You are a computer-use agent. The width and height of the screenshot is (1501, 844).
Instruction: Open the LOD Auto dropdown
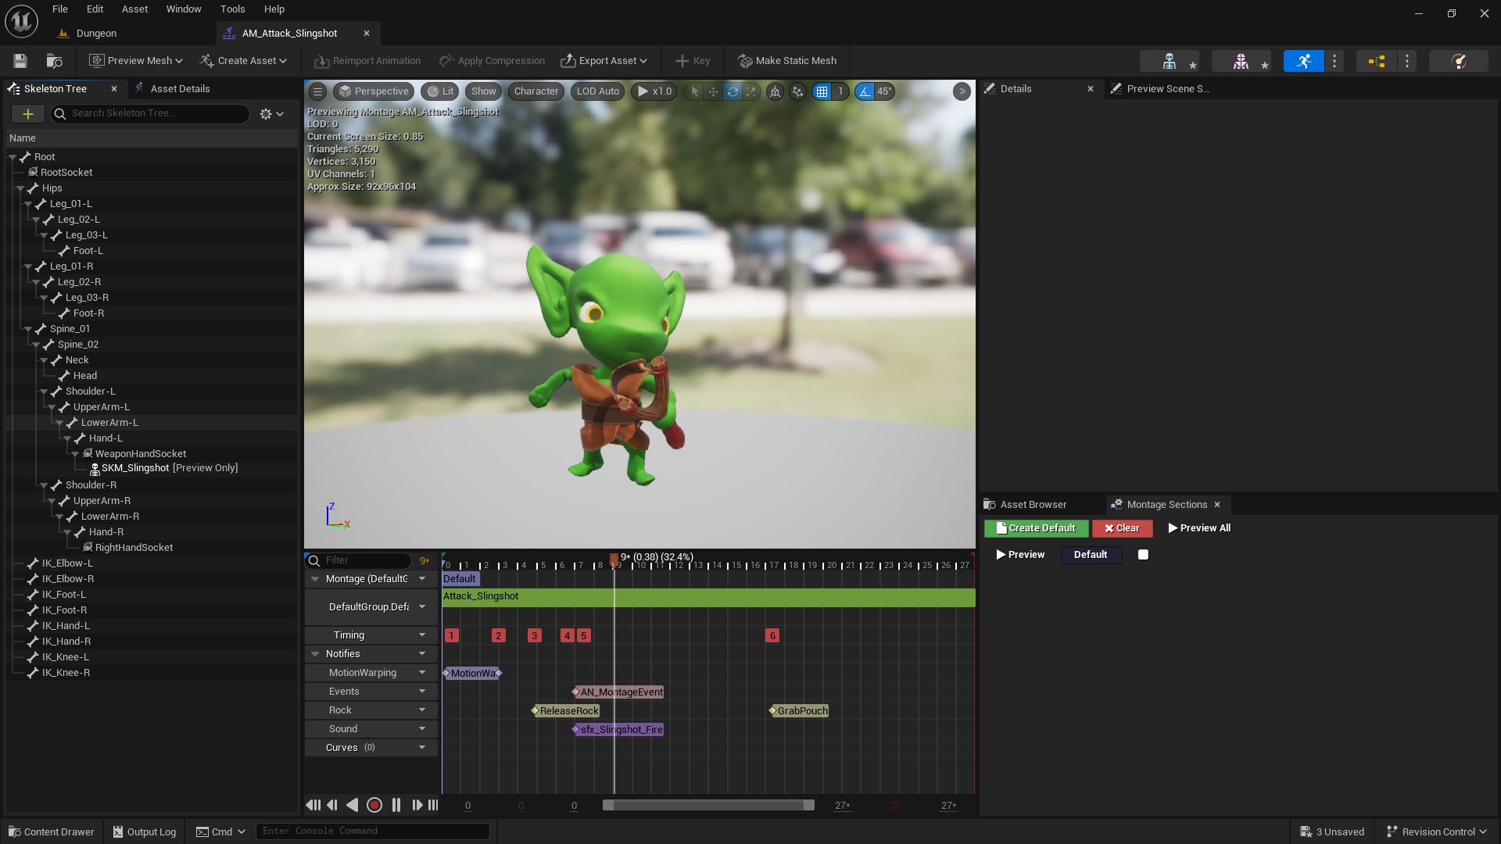(598, 91)
